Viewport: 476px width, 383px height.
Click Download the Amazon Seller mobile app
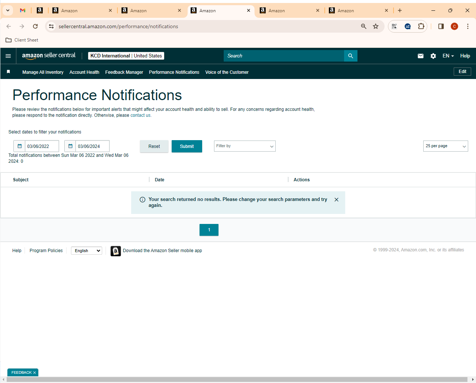click(162, 251)
